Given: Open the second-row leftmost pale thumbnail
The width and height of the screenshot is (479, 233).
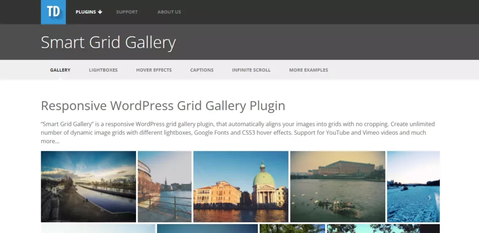Looking at the screenshot, I should 98,229.
